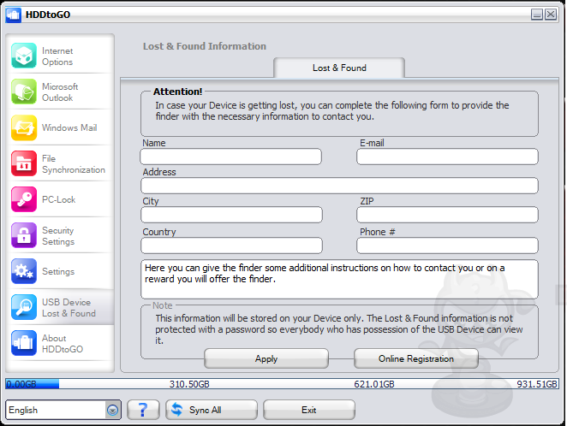The width and height of the screenshot is (567, 426).
Task: Click the PC-Lock pink key icon
Action: point(24,199)
